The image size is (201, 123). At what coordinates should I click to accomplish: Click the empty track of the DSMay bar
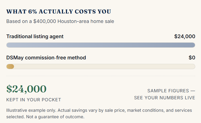tap(104, 67)
